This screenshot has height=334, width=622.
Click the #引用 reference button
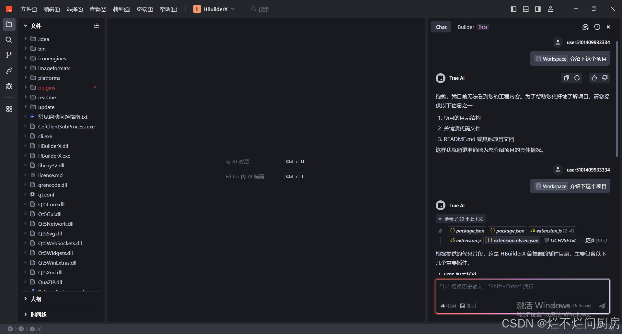tap(448, 306)
